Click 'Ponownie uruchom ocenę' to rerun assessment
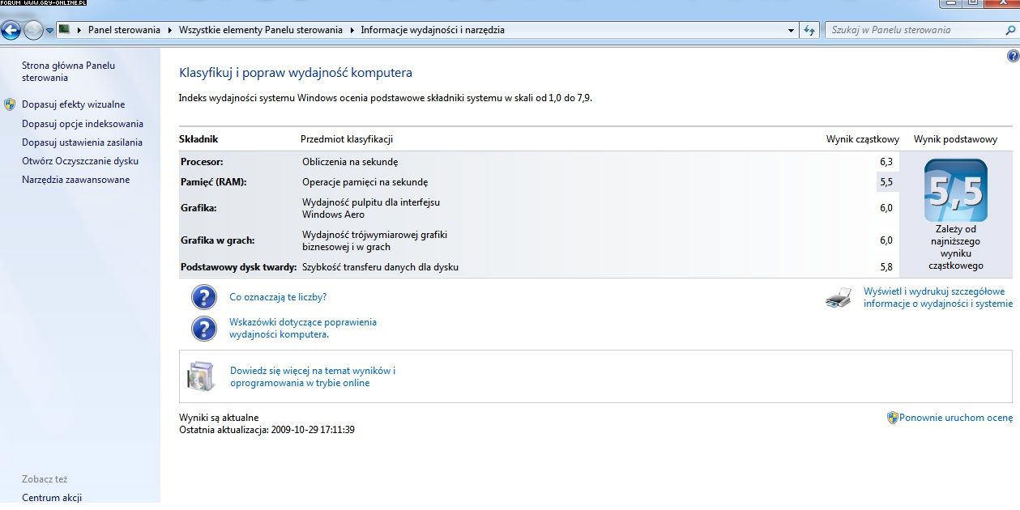Viewport: 1020px width, 510px height. tap(955, 418)
